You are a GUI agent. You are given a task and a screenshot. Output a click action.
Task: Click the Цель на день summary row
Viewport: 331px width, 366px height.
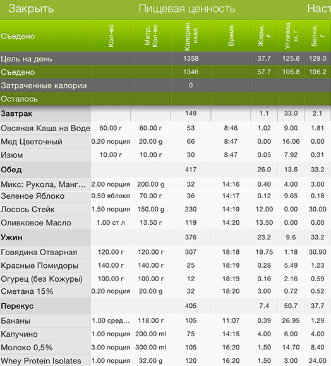(165, 59)
